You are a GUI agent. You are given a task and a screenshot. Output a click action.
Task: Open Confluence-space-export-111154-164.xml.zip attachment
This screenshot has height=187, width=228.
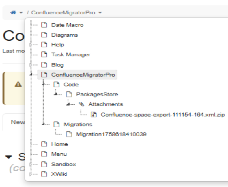(163, 115)
